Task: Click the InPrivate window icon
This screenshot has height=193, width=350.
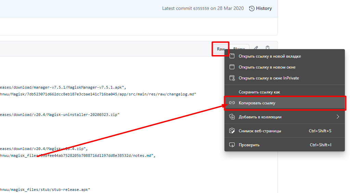Action: (x=232, y=78)
